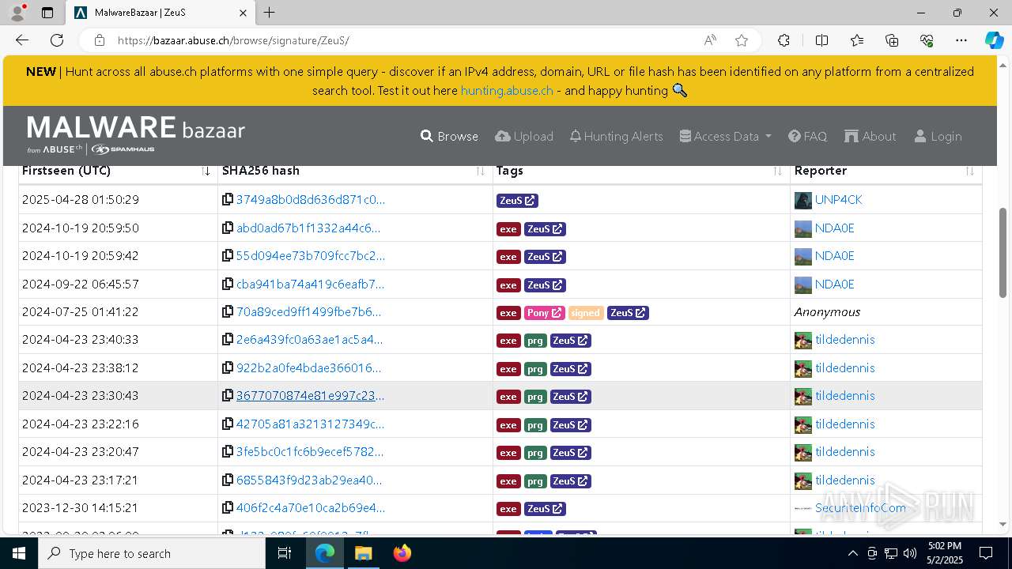
Task: Click the page vertical scrollbar thumb
Action: [x=1003, y=251]
